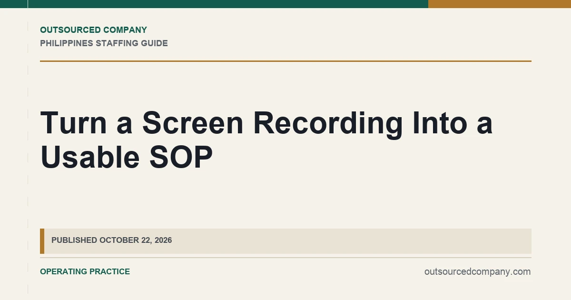The height and width of the screenshot is (300, 571).
Task: Open the outsourcedcompany.com link
Action: pyautogui.click(x=477, y=271)
